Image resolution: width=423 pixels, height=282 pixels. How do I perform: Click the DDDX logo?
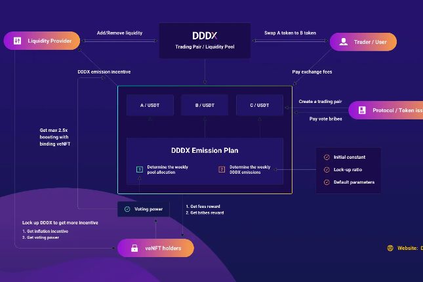coord(205,35)
